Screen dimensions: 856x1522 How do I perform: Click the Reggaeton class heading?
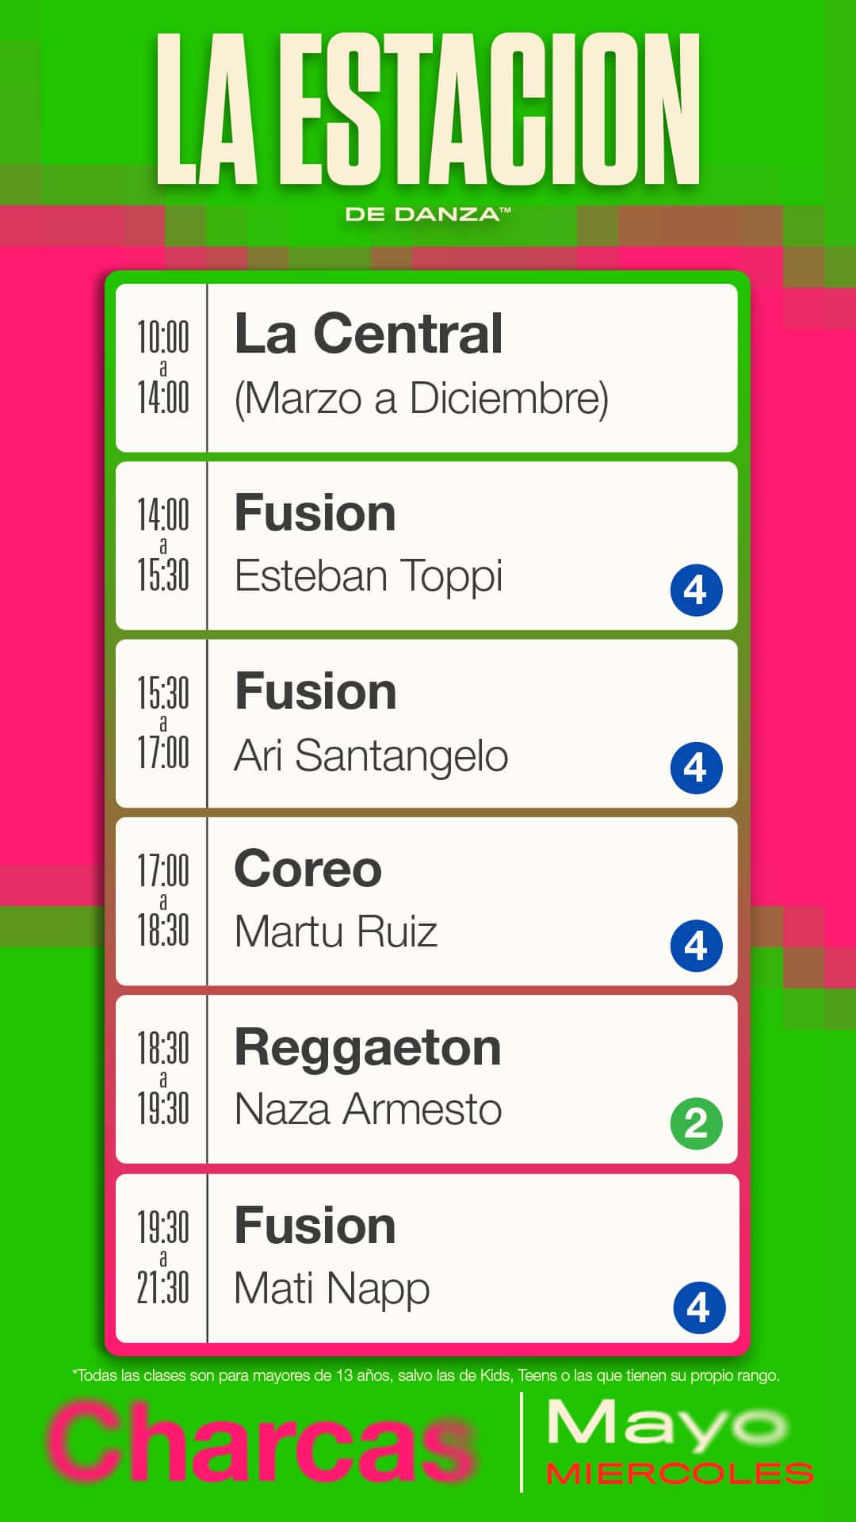(368, 1047)
